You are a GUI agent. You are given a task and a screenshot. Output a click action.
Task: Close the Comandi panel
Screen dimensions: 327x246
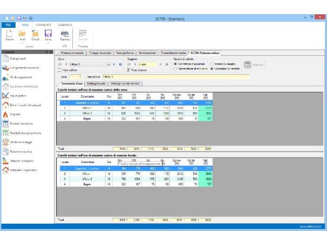pos(51,52)
